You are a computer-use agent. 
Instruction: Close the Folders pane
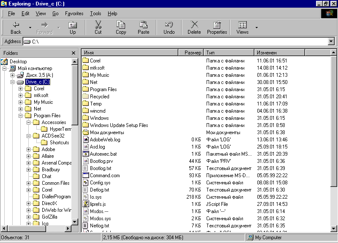tap(74, 53)
